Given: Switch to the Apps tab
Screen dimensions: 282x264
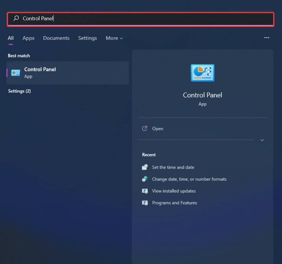Looking at the screenshot, I should [28, 38].
